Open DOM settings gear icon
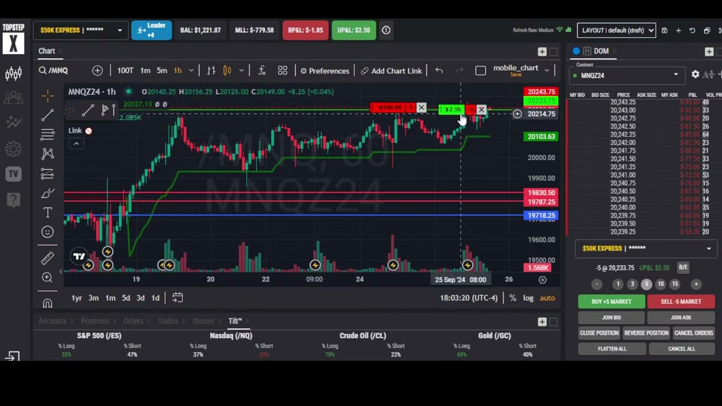722x406 pixels. click(695, 74)
